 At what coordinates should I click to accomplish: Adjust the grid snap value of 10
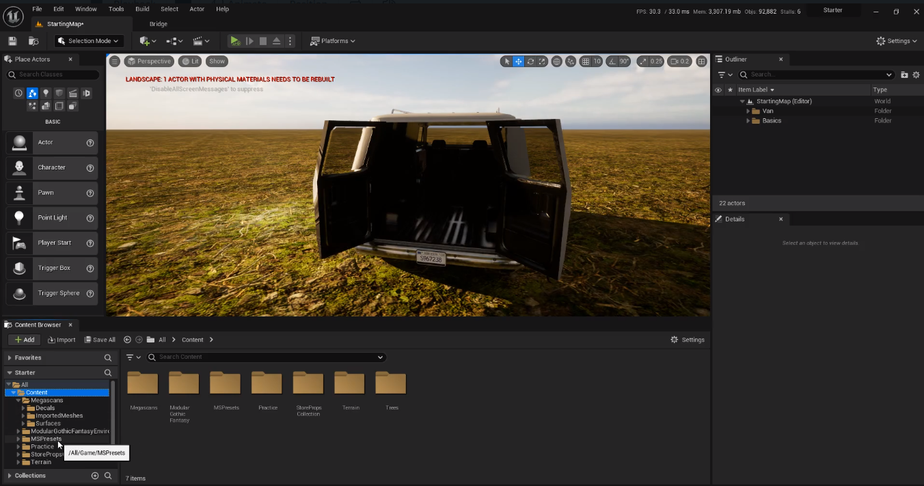[596, 61]
